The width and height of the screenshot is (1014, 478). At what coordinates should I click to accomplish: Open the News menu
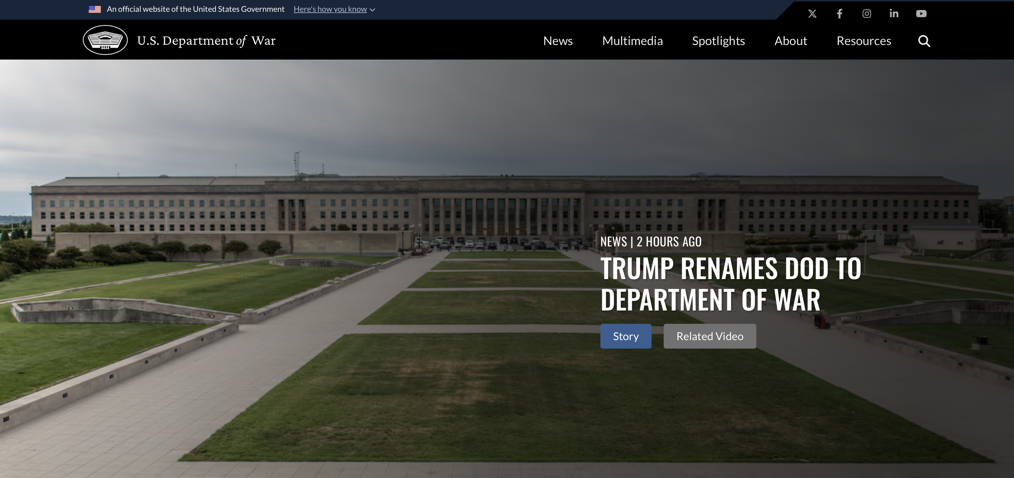click(x=557, y=41)
